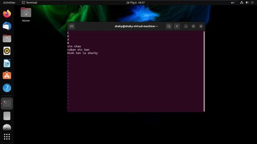Select the Terminal icon in dock
Viewport: 257px width, 144px height.
[x=7, y=104]
